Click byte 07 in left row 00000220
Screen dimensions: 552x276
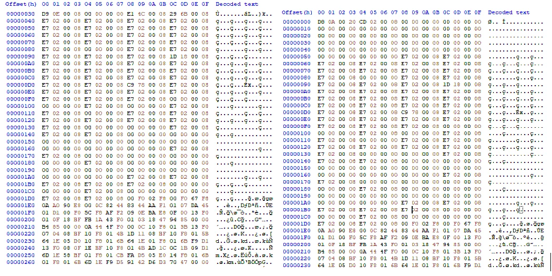pyautogui.click(x=45, y=233)
